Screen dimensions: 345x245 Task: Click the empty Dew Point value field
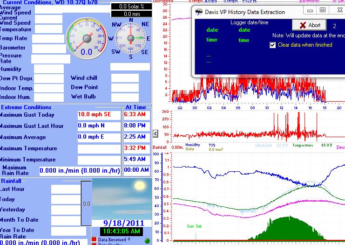click(x=125, y=88)
